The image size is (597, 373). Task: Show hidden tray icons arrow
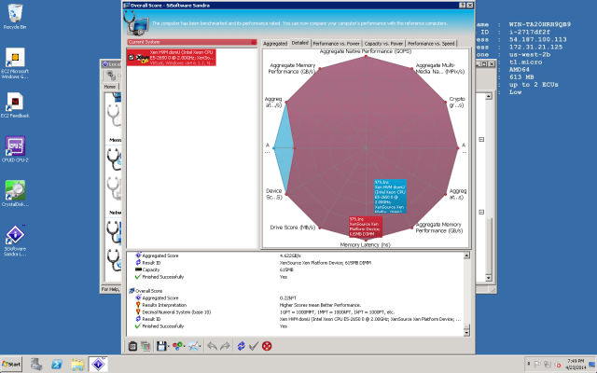(x=529, y=365)
